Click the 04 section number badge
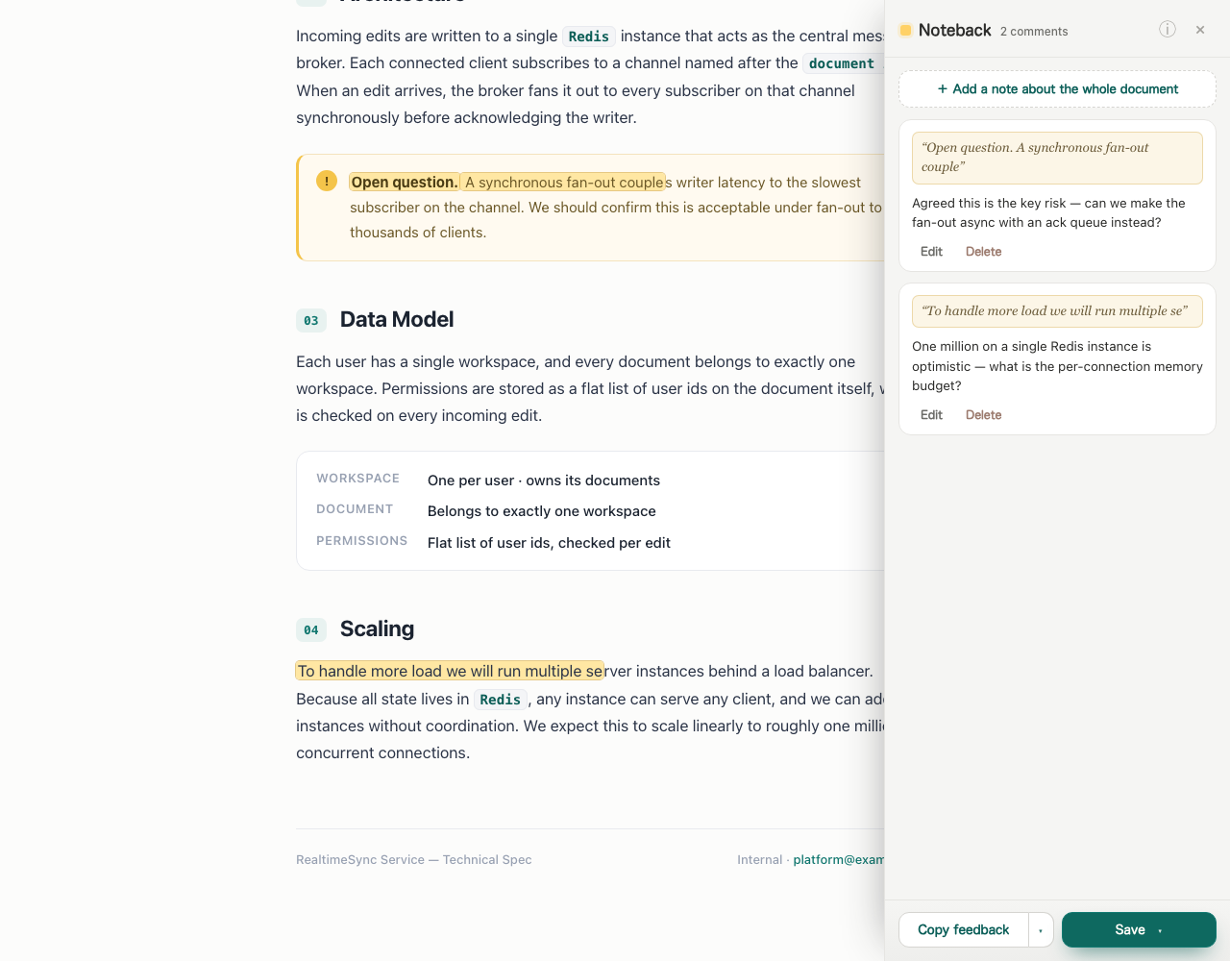Viewport: 1230px width, 961px height. tap(311, 630)
